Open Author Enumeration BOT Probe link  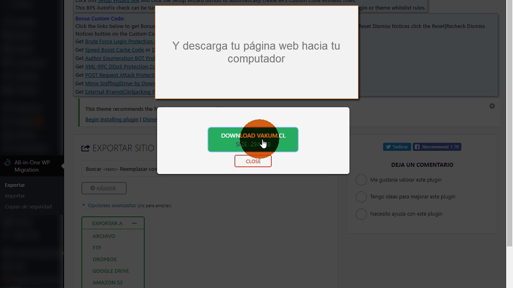(x=120, y=58)
